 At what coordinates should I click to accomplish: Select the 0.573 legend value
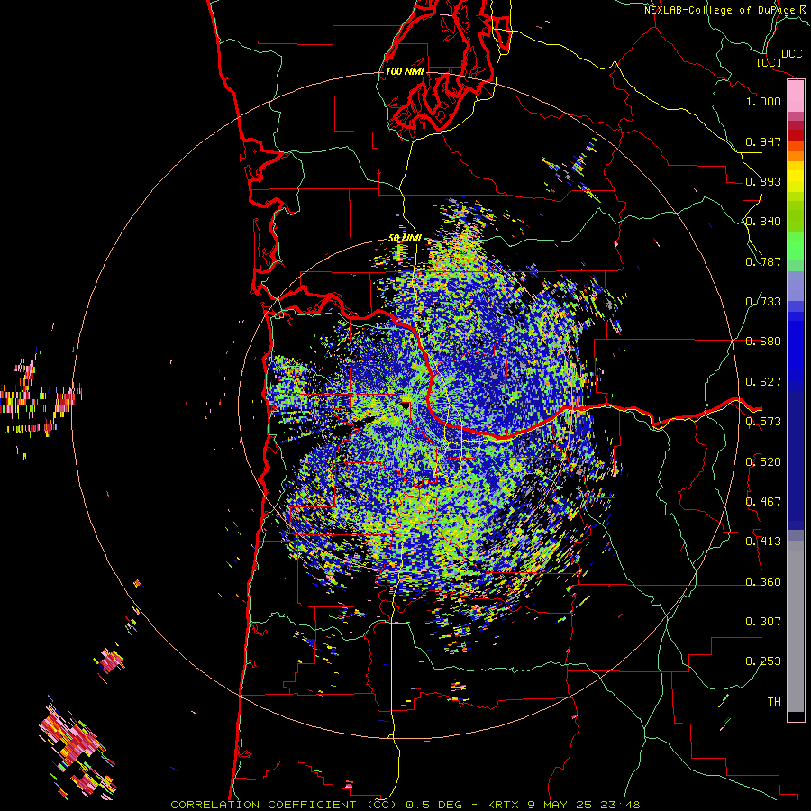(763, 422)
